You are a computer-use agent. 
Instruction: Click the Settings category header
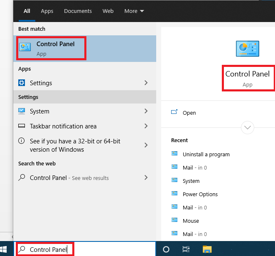pyautogui.click(x=85, y=97)
